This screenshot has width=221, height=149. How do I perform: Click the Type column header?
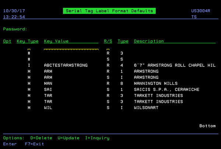123,41
